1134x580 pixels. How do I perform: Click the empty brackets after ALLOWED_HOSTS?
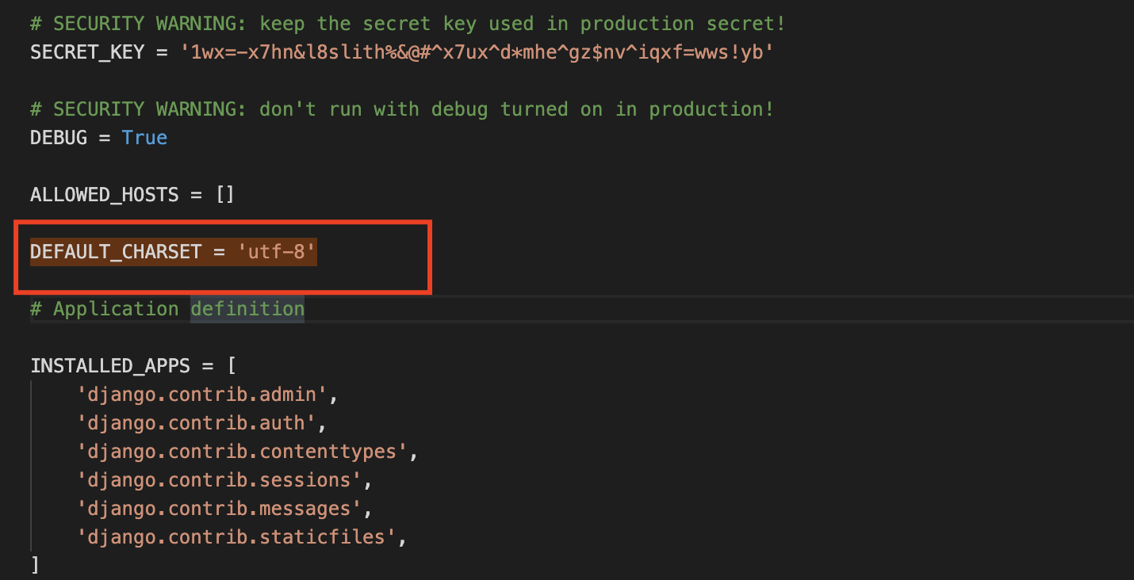click(225, 195)
